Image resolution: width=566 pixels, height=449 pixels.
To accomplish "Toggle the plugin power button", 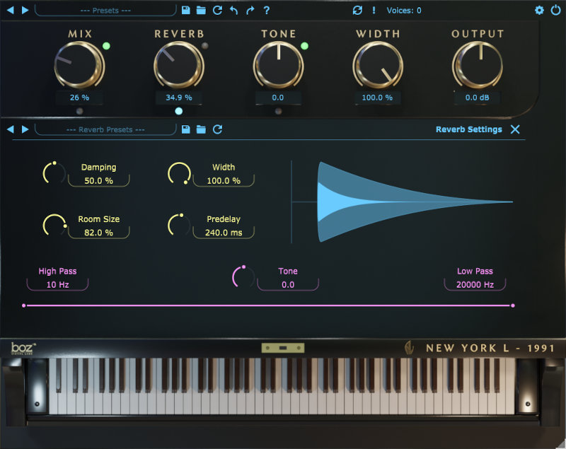I will coord(555,11).
